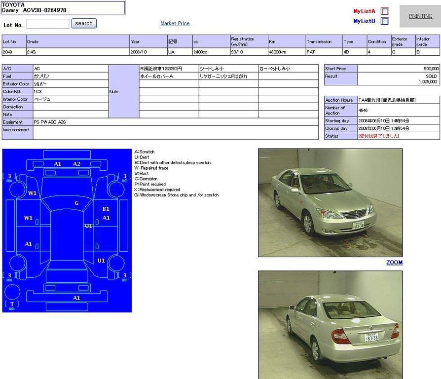Screen dimensions: 441x379
Task: Click the G mark on the diagram windshield
Action: (x=76, y=203)
